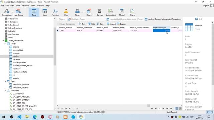Switch to grid view icon
Viewport: 214px width, 120px height.
point(177,109)
